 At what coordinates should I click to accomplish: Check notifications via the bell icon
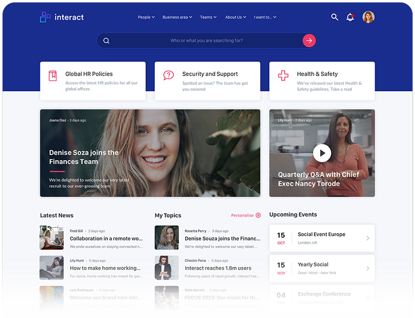click(x=350, y=17)
